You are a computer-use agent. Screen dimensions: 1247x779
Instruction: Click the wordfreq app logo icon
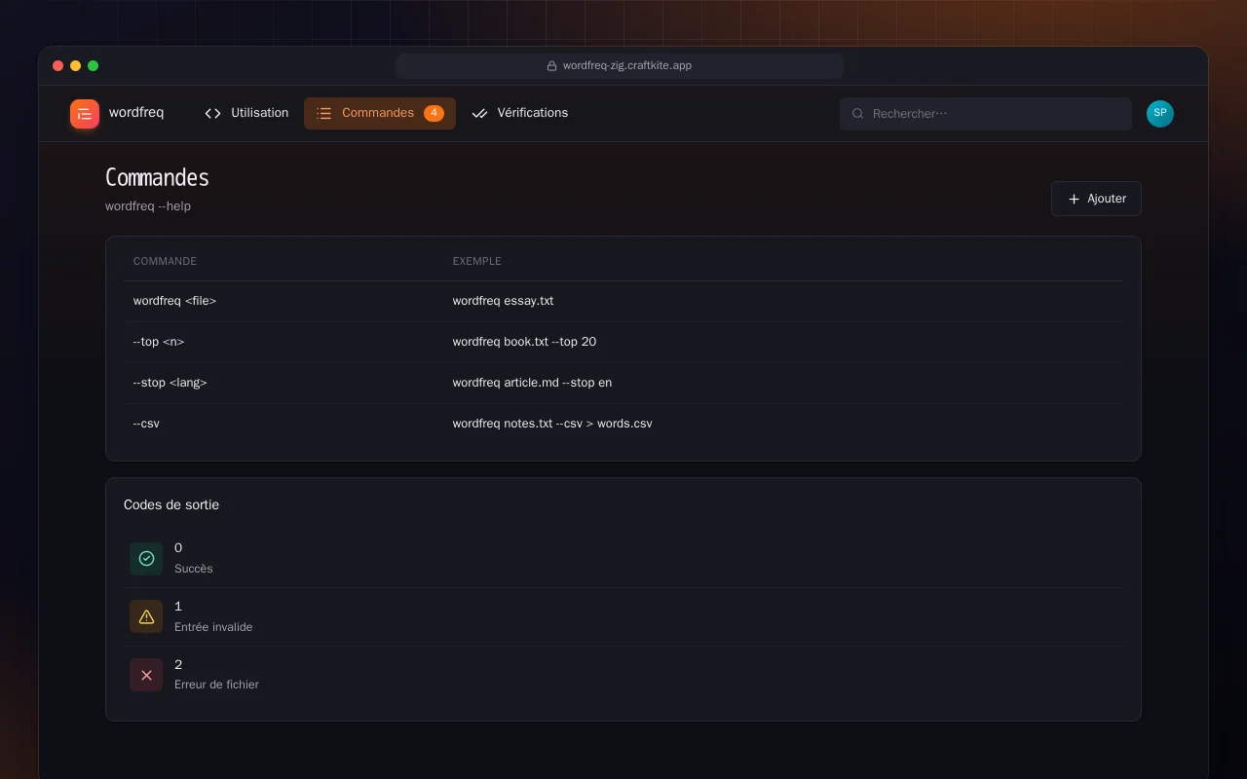point(85,114)
